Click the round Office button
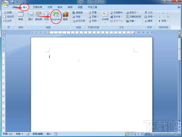Image resolution: width=182 pixels, height=137 pixels. 5,4
